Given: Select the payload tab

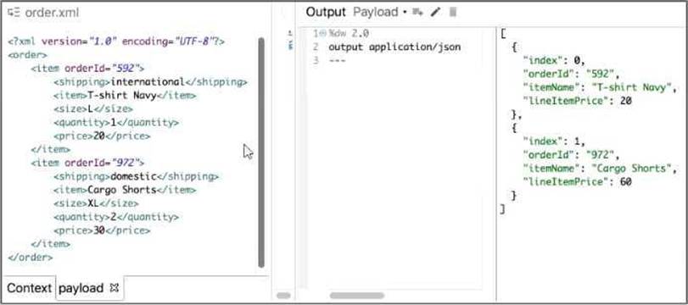Looking at the screenshot, I should point(81,288).
